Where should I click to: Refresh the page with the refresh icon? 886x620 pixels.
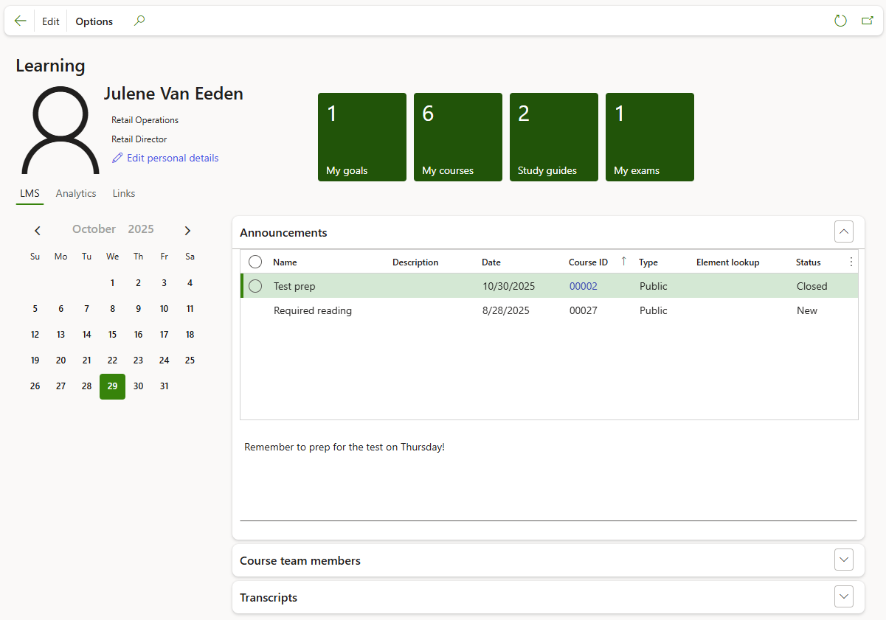[840, 21]
